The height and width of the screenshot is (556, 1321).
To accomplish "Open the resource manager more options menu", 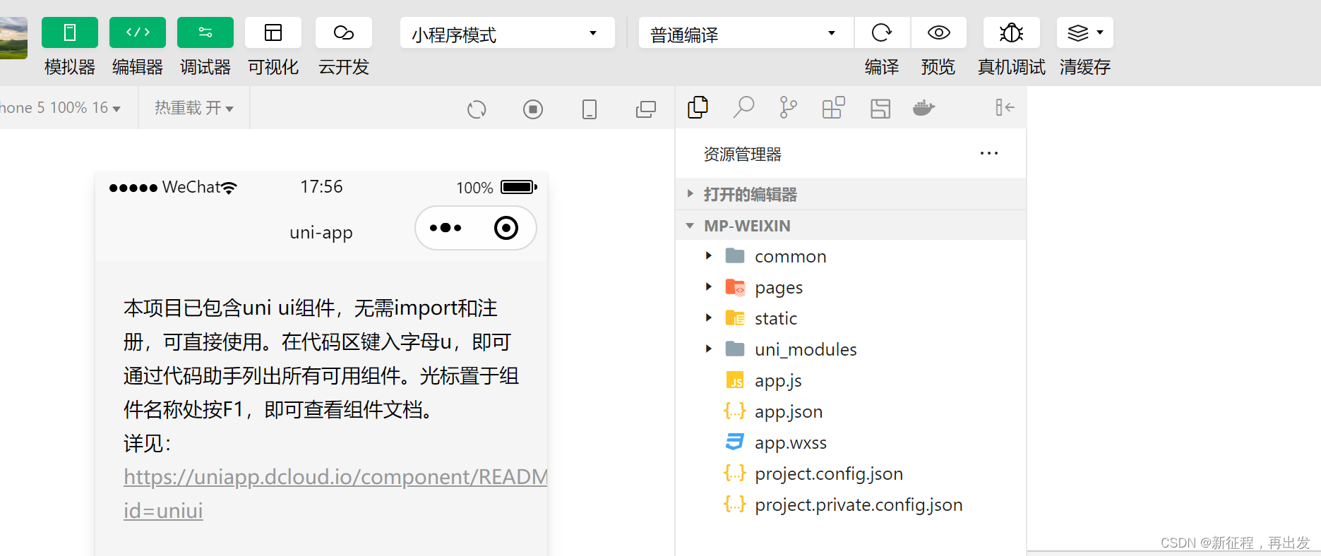I will (989, 154).
